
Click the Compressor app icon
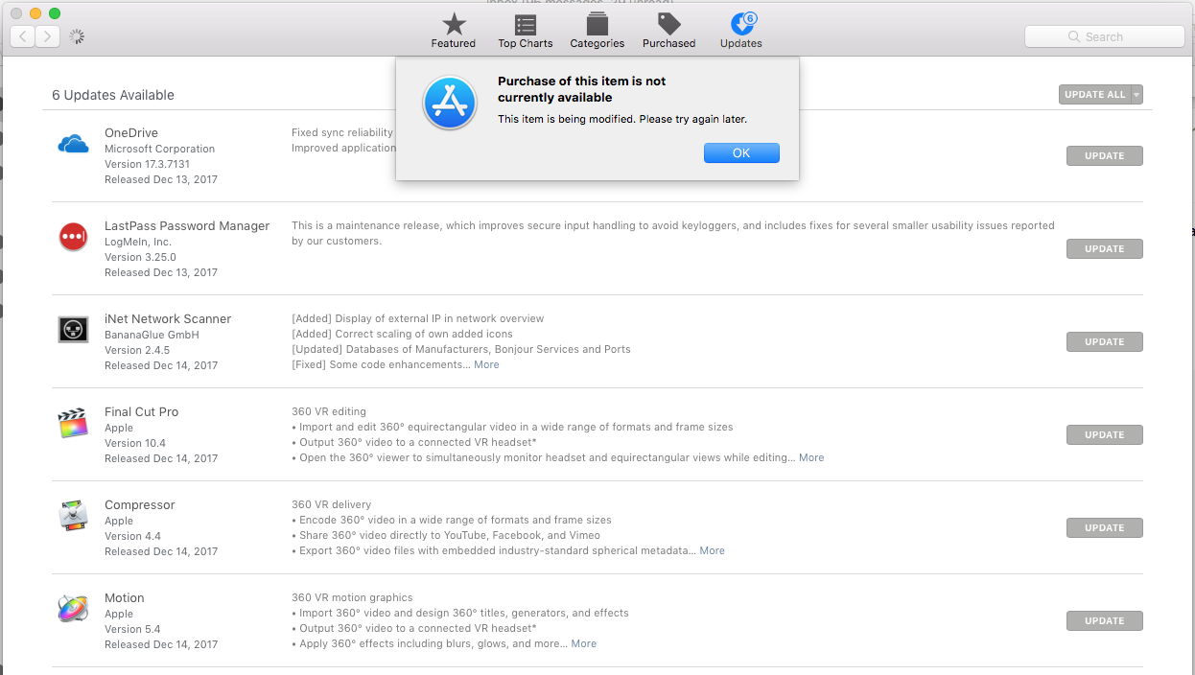tap(73, 516)
